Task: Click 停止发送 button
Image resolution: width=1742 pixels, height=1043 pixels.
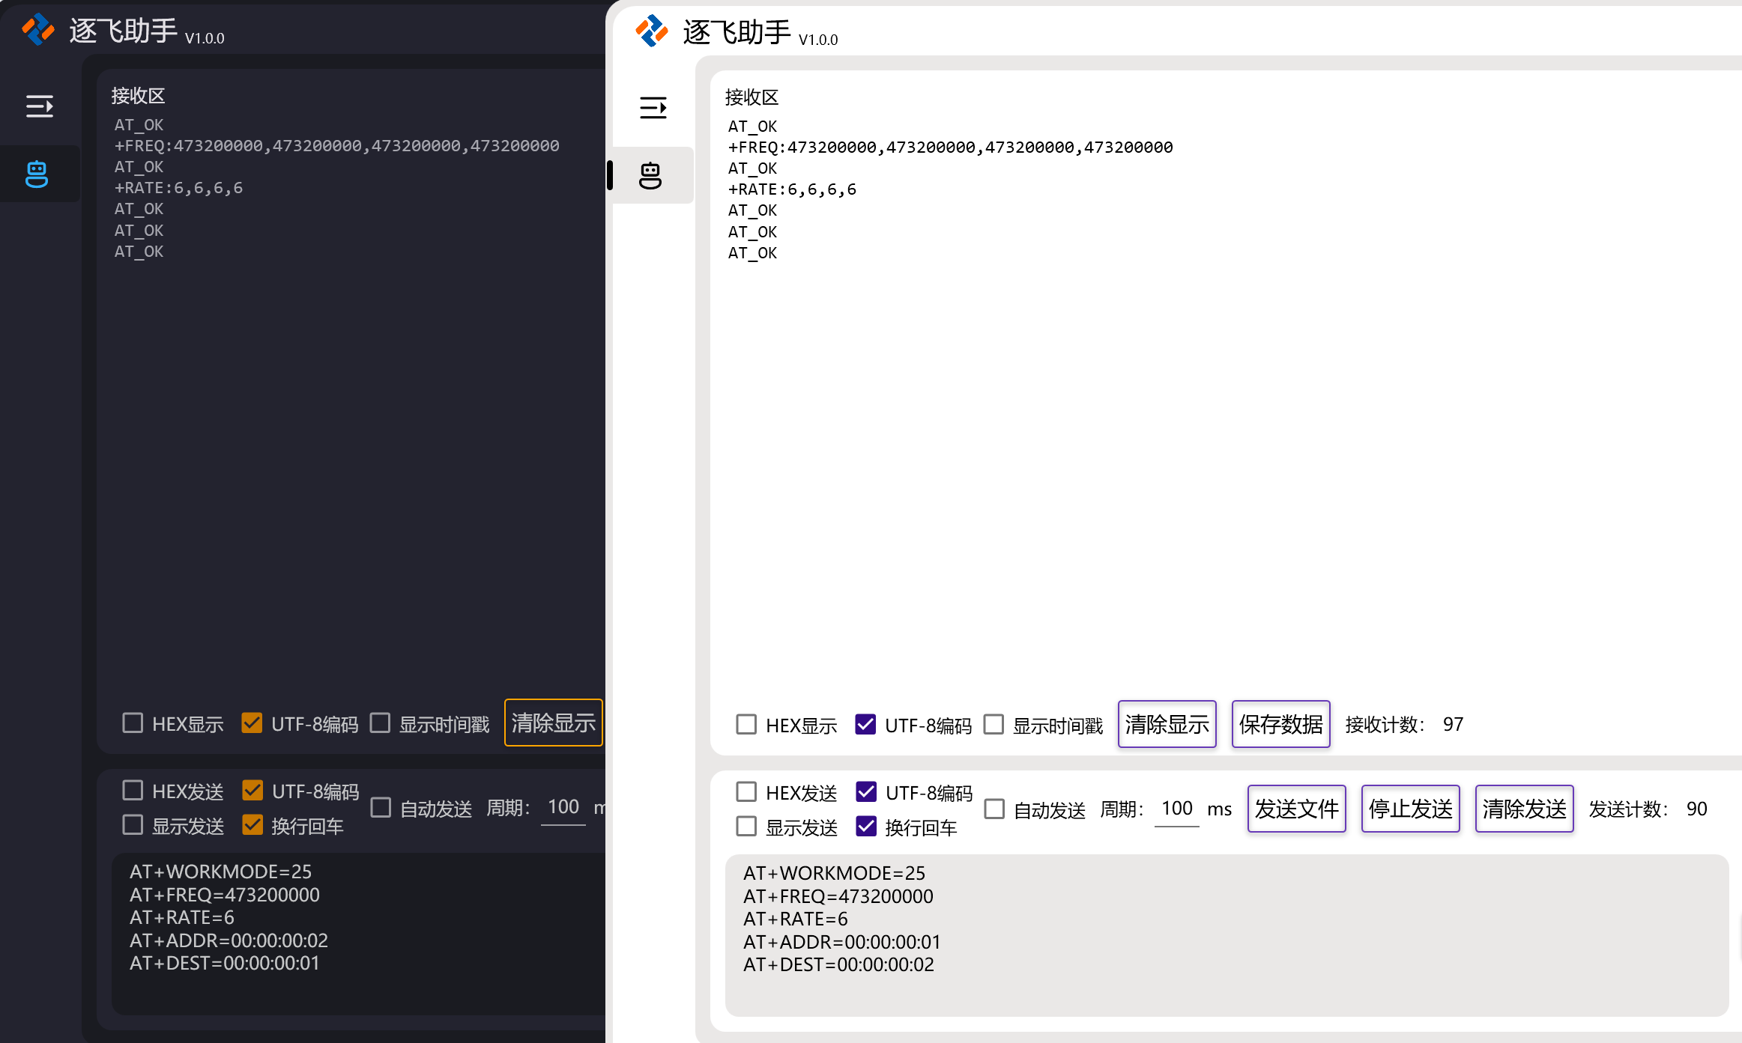Action: click(x=1410, y=809)
